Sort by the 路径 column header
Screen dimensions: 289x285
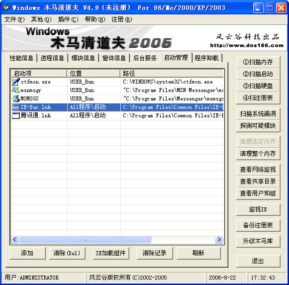pyautogui.click(x=172, y=74)
